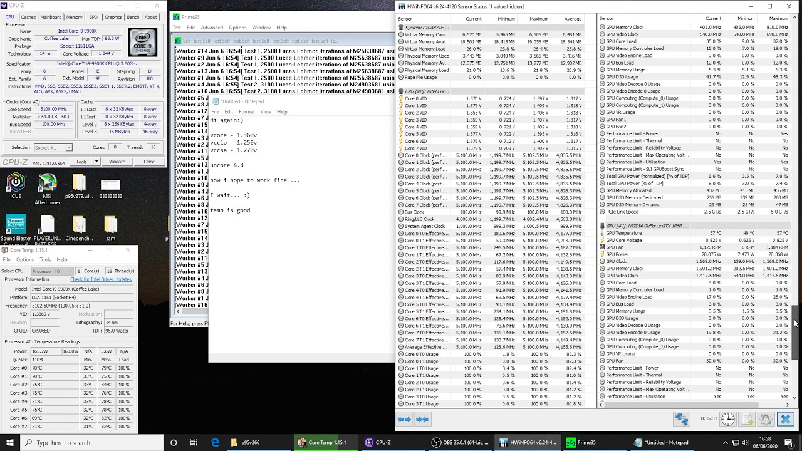Screen dimensions: 802x451
Task: Reset min/max with the HWiNFO clock icon
Action: [x=727, y=419]
